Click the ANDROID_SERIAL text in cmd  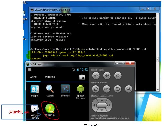pyautogui.click(x=45, y=18)
